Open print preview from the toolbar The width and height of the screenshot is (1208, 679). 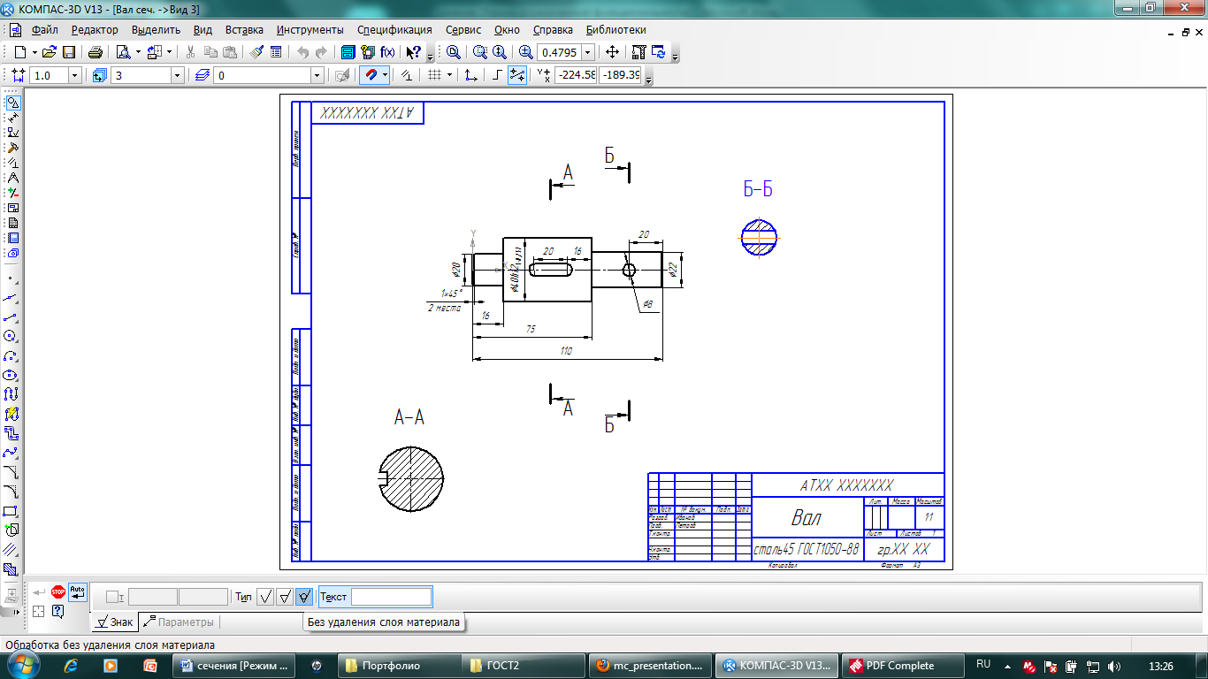[123, 52]
